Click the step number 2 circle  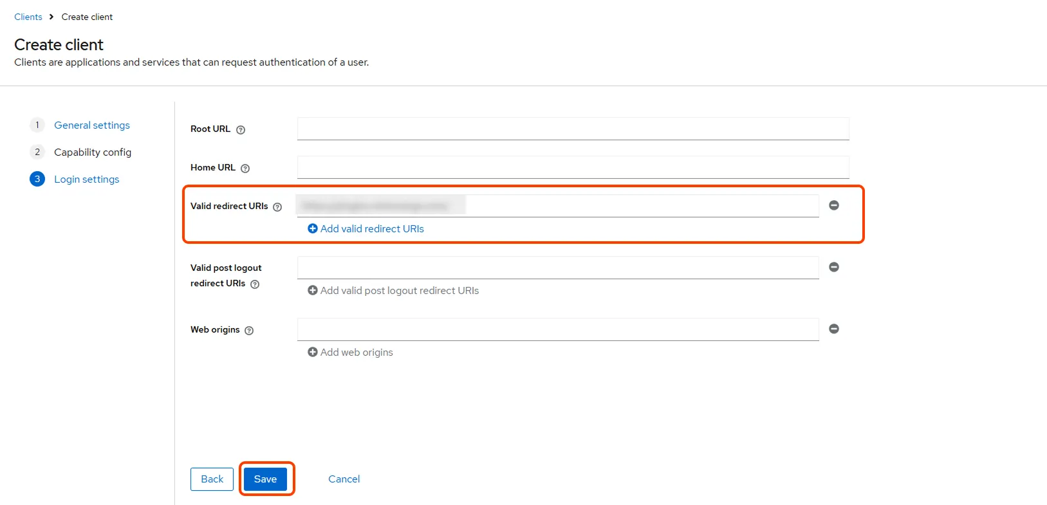(x=37, y=152)
